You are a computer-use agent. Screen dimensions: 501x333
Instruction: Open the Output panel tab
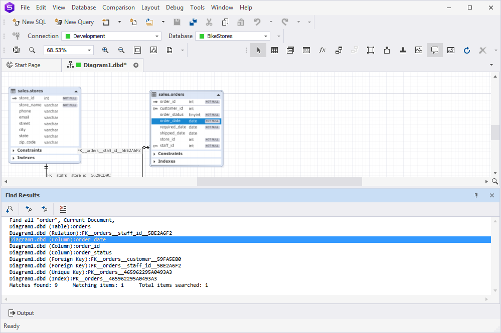(x=22, y=313)
